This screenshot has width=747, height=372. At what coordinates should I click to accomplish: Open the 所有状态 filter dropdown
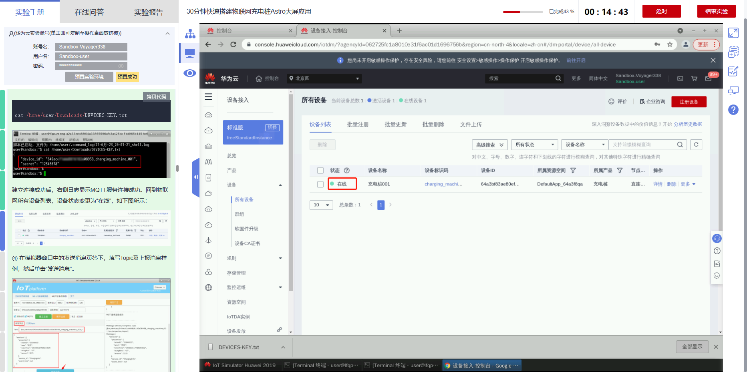tap(535, 145)
